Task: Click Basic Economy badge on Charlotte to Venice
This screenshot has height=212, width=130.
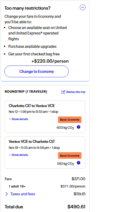Action: click(70, 120)
